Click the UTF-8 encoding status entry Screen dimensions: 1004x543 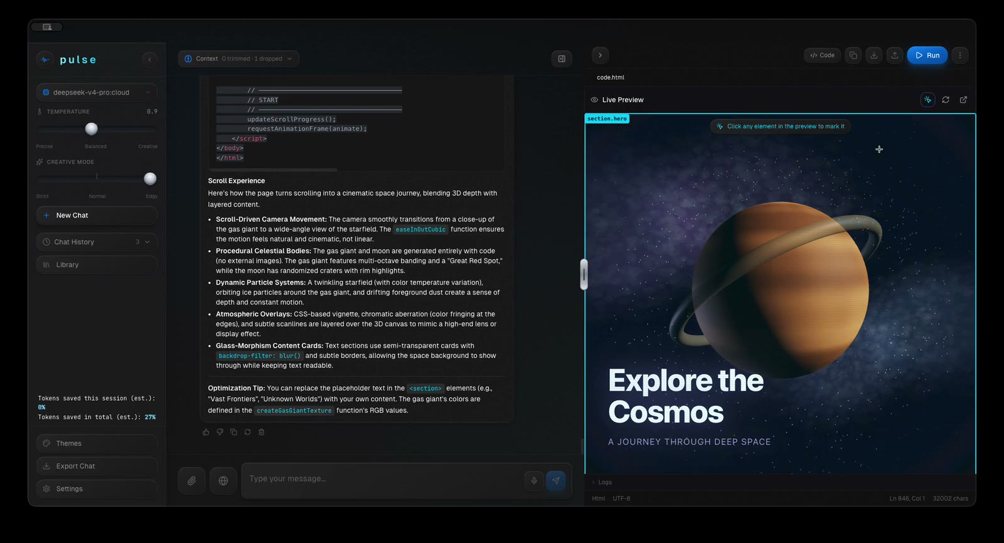click(621, 498)
